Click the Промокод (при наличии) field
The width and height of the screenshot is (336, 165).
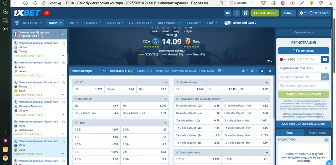point(304,86)
